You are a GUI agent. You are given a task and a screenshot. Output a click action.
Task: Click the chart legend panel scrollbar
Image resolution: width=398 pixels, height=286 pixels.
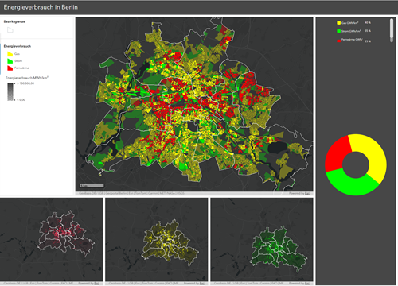392,30
